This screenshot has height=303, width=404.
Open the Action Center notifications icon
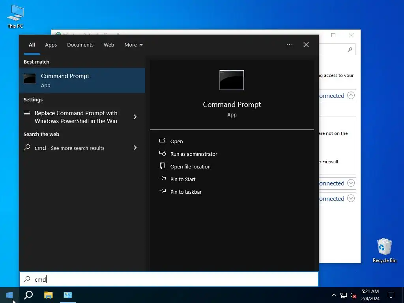coord(391,295)
